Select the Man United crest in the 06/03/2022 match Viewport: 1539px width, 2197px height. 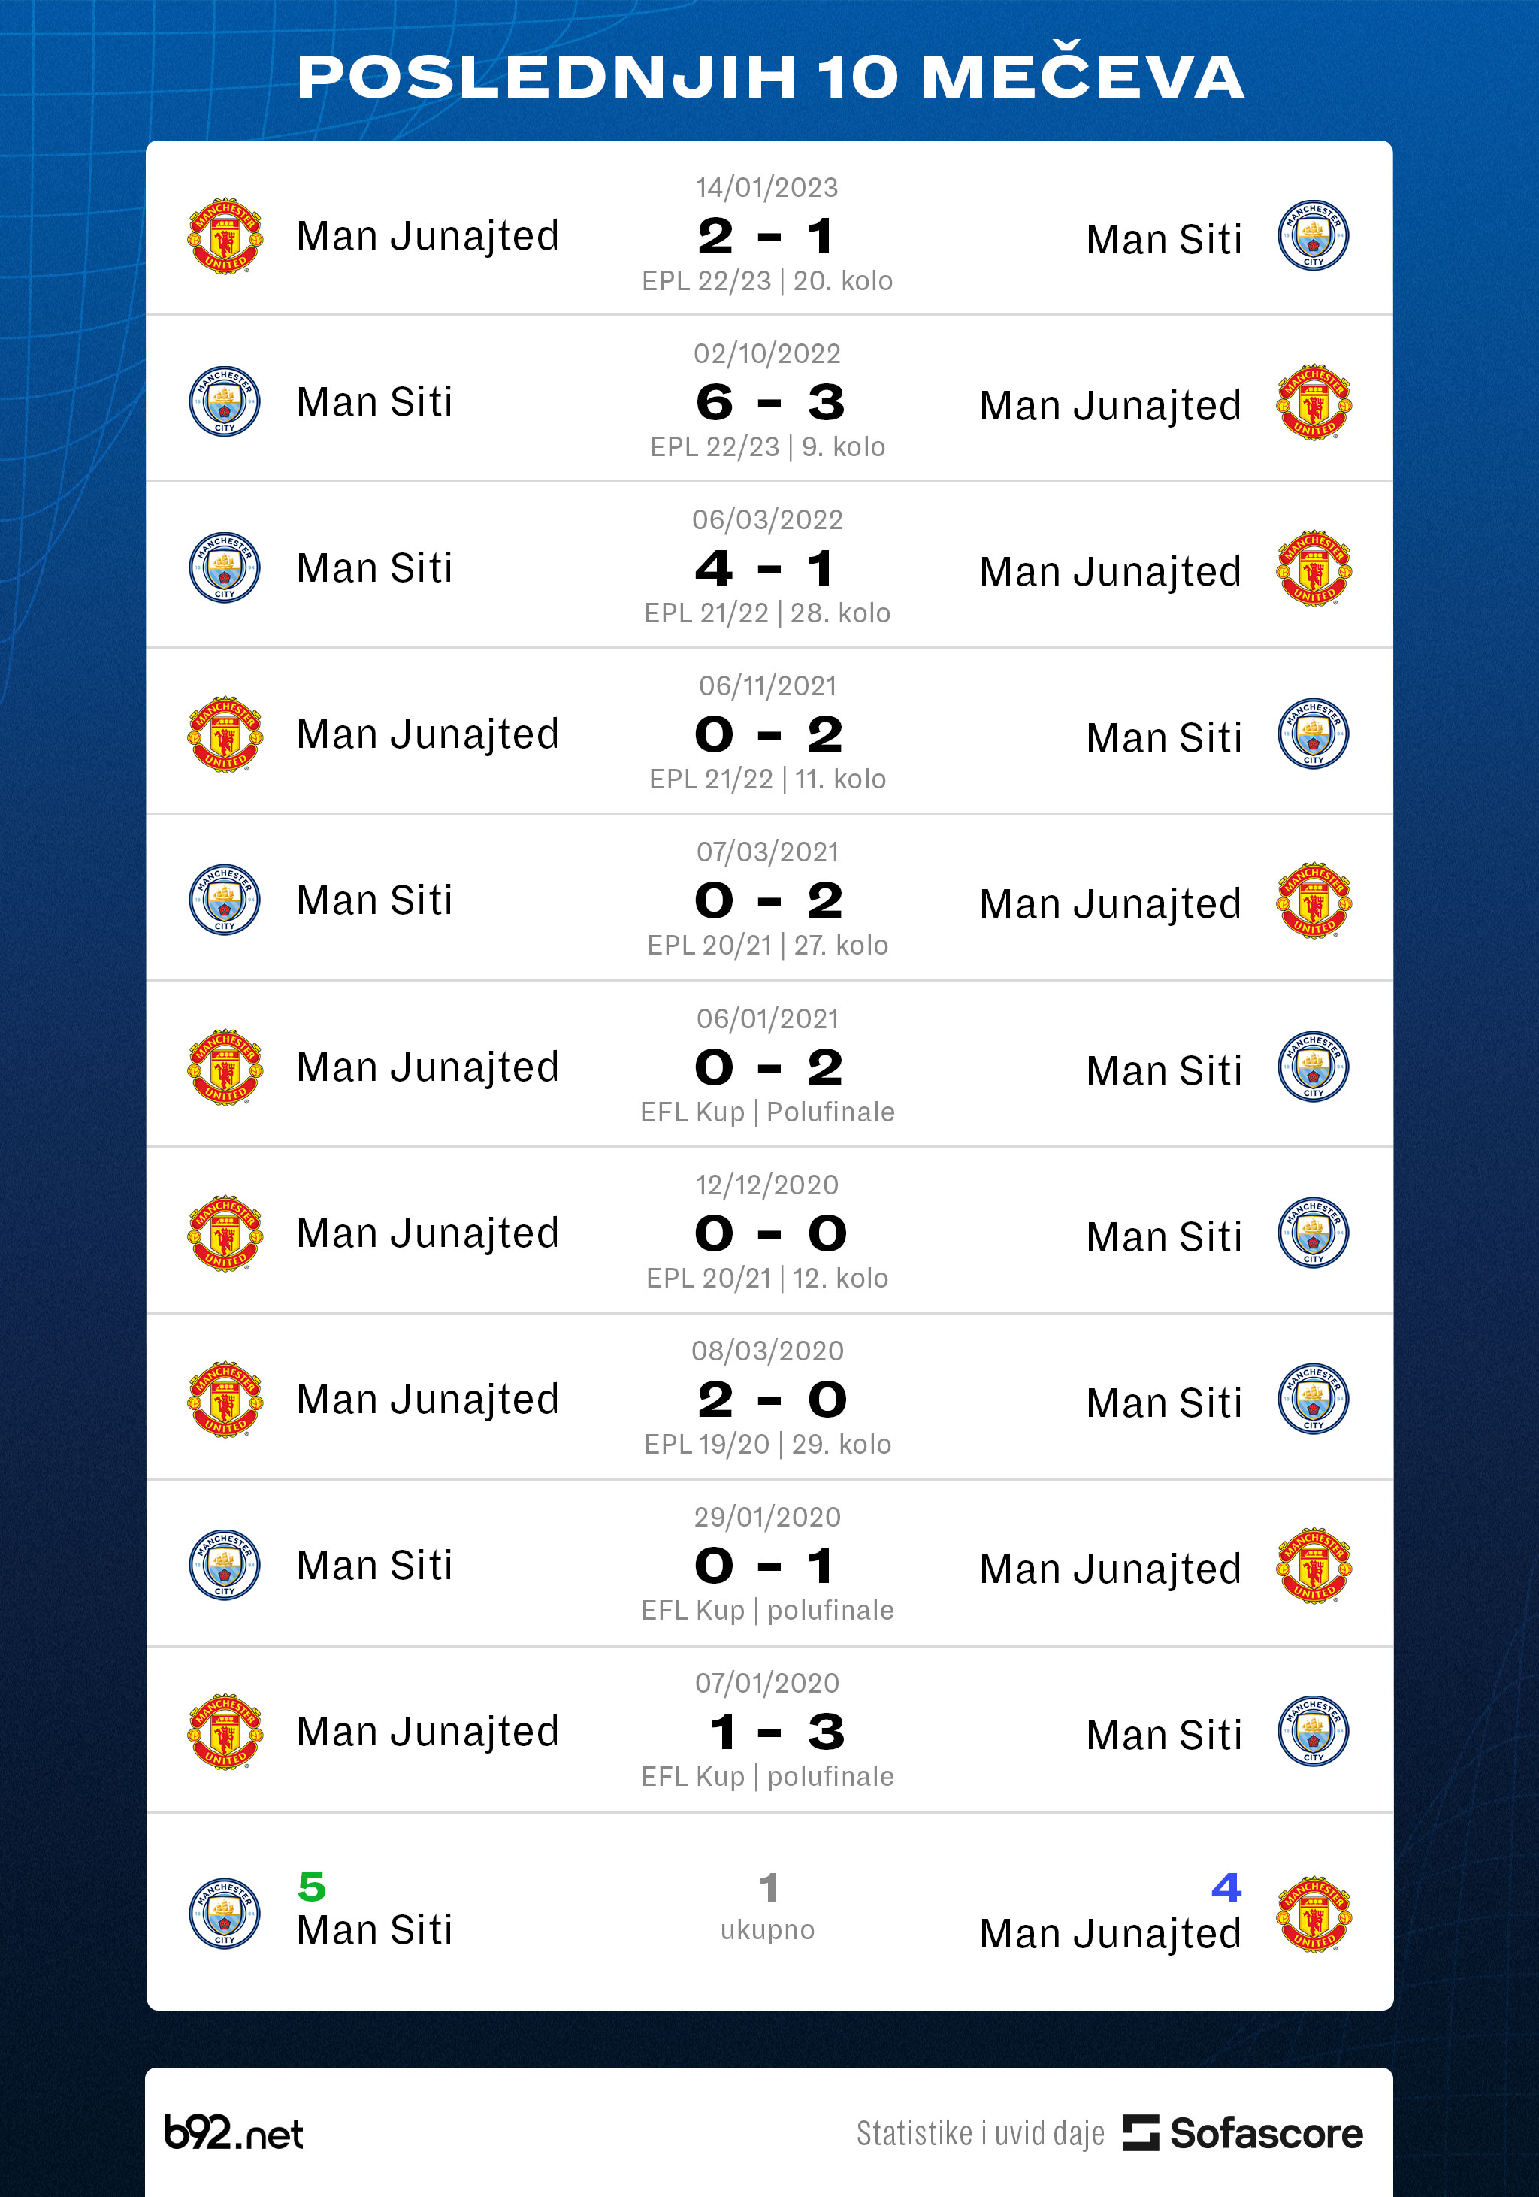pyautogui.click(x=1314, y=569)
